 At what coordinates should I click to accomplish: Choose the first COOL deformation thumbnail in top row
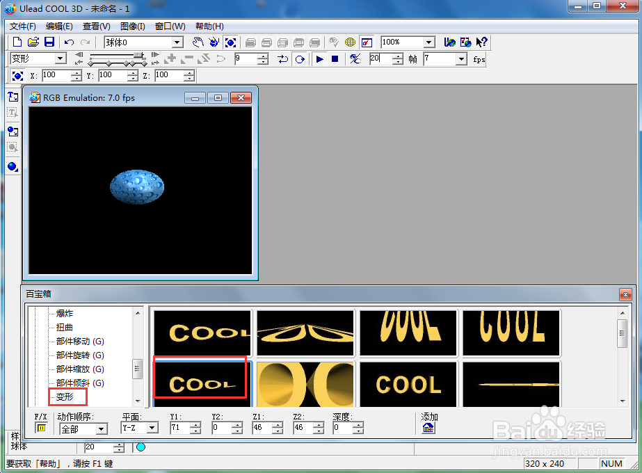coord(202,333)
